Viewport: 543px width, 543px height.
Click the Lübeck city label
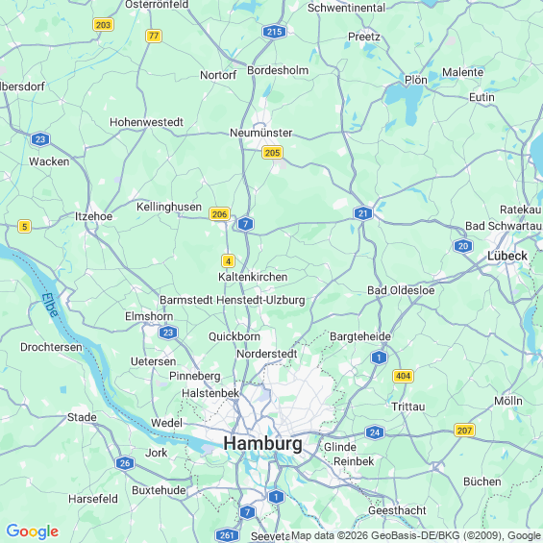tap(507, 256)
